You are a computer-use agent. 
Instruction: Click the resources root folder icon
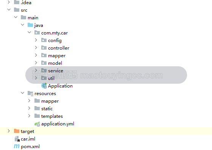pyautogui.click(x=30, y=93)
